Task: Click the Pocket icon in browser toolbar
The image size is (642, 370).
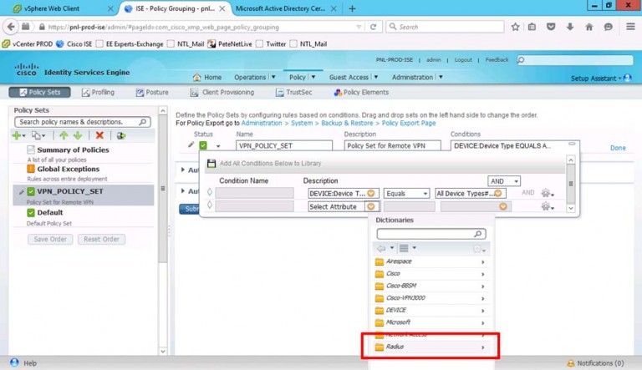Action: click(x=551, y=27)
